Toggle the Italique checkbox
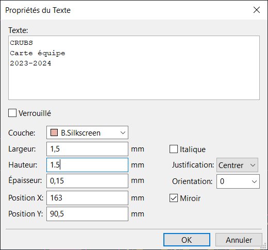 pos(174,149)
